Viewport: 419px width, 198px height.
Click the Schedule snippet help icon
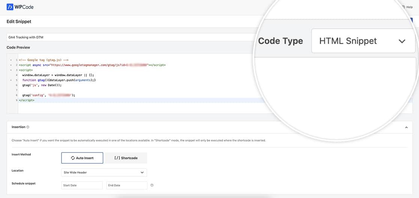point(152,185)
